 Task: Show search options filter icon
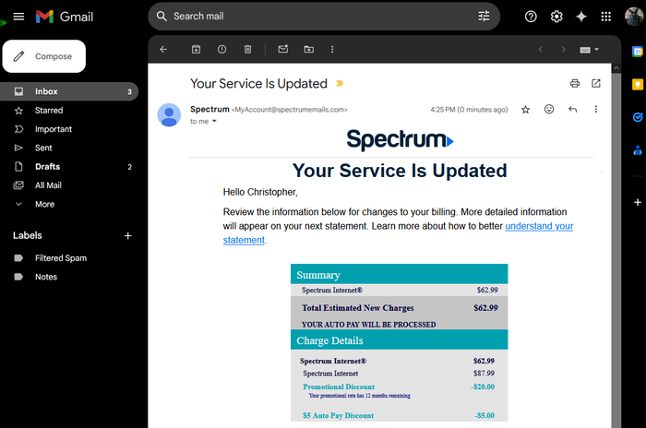(484, 16)
